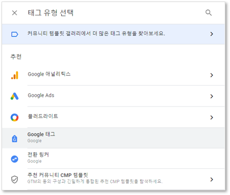Select Google 태그 option
This screenshot has width=230, height=195.
(x=113, y=138)
